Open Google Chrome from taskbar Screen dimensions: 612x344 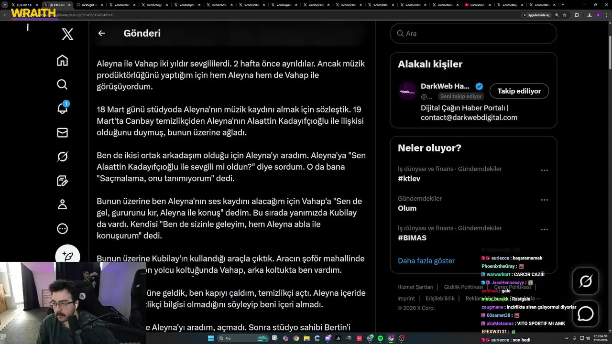296,338
